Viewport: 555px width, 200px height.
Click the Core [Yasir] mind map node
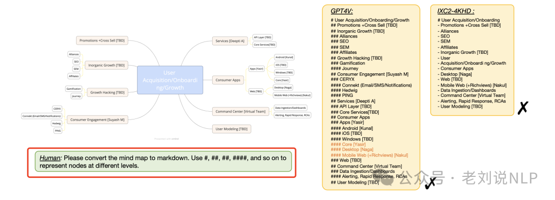pos(282,80)
